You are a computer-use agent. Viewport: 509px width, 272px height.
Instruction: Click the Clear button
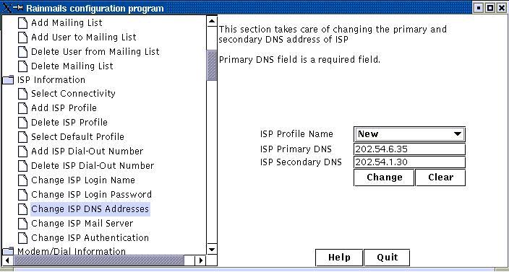coord(440,177)
